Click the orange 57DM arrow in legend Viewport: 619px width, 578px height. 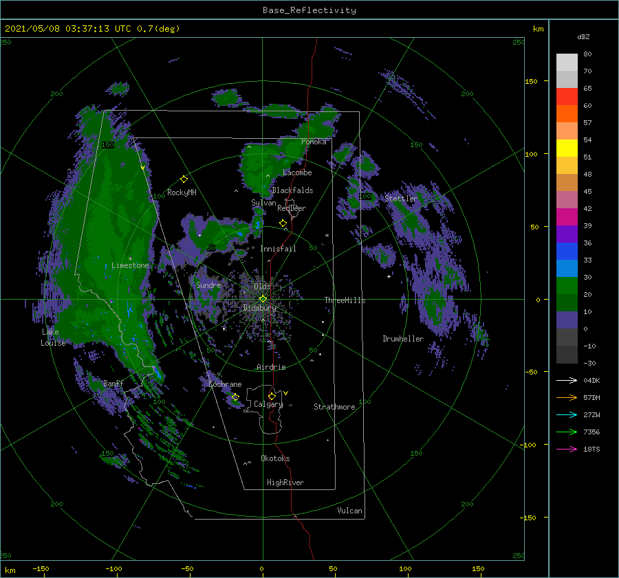(567, 398)
